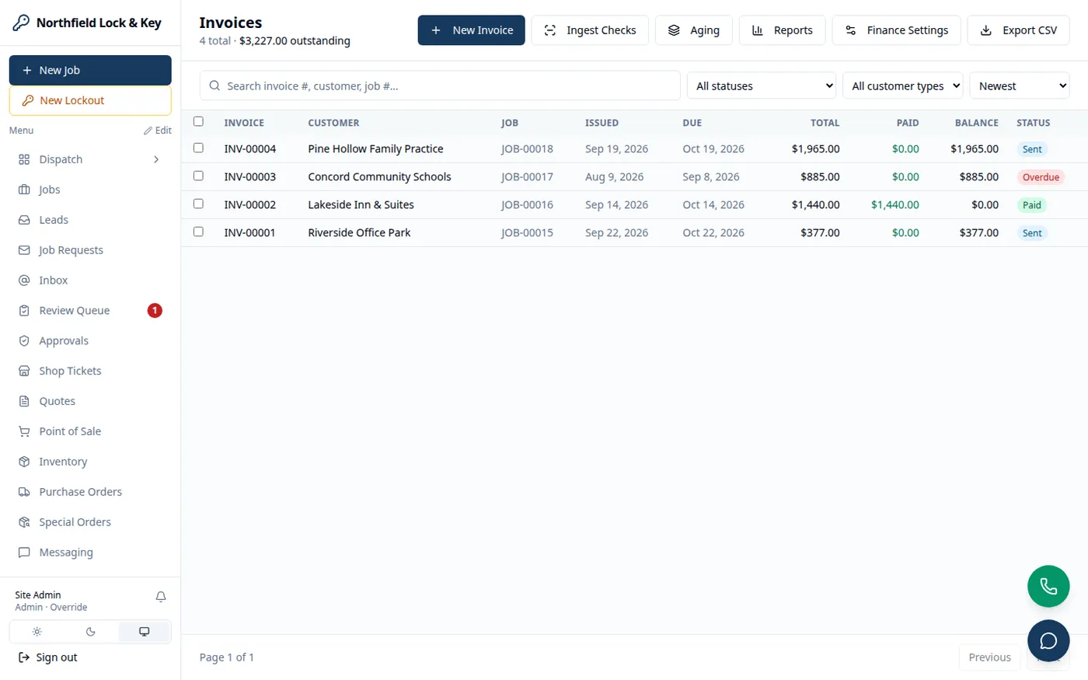Export invoices as CSV
Viewport: 1088px width, 680px height.
click(x=1019, y=30)
